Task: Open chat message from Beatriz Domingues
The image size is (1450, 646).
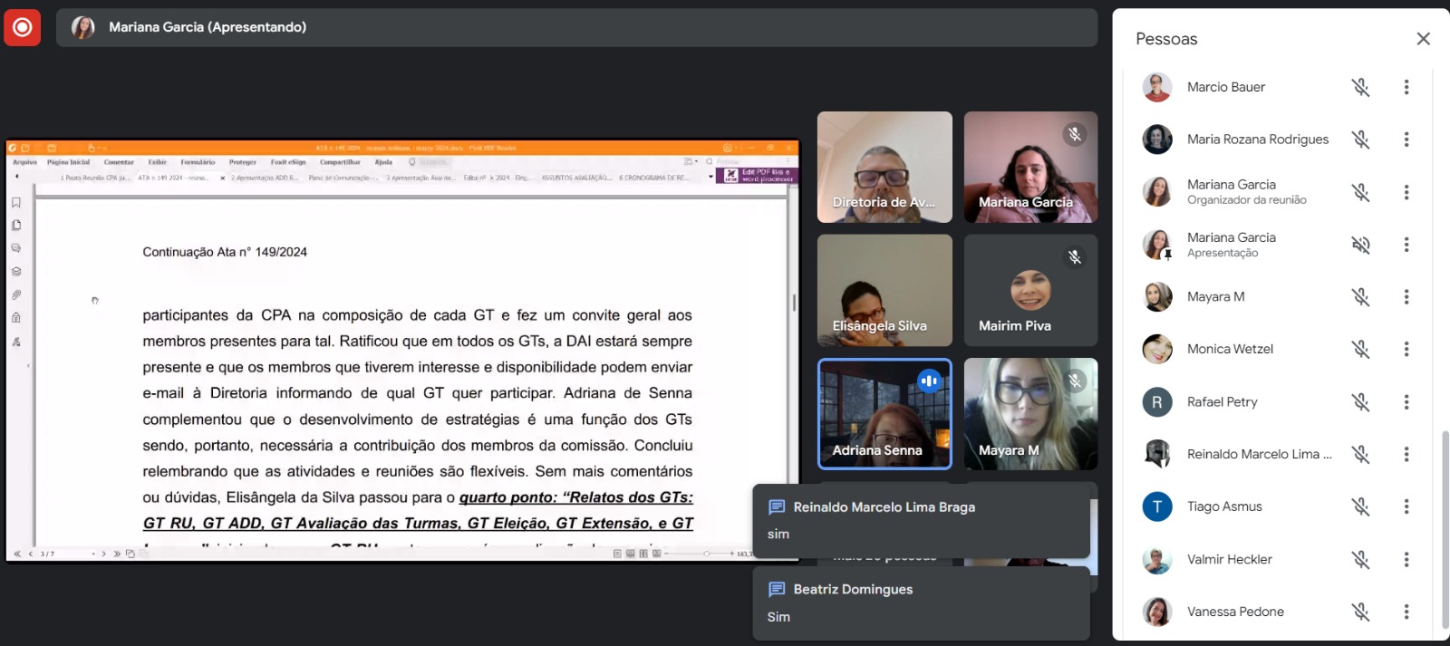Action: point(921,603)
